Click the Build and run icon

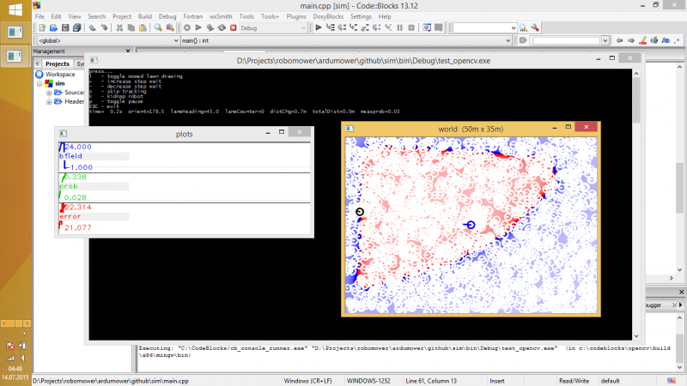(x=210, y=28)
